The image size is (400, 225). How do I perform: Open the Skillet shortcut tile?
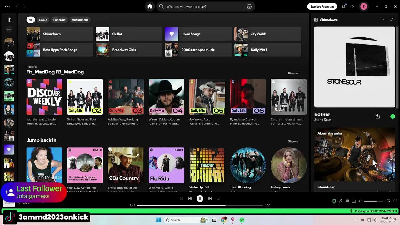[x=129, y=34]
